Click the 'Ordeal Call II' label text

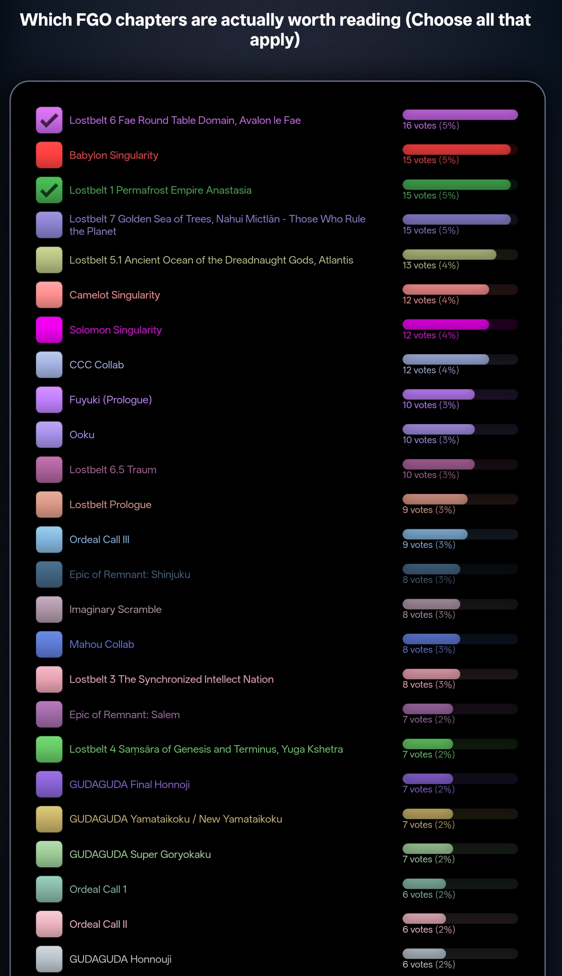pos(98,924)
